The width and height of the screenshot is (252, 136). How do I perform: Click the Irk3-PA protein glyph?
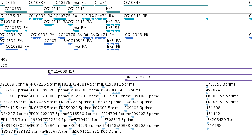pos(113,44)
